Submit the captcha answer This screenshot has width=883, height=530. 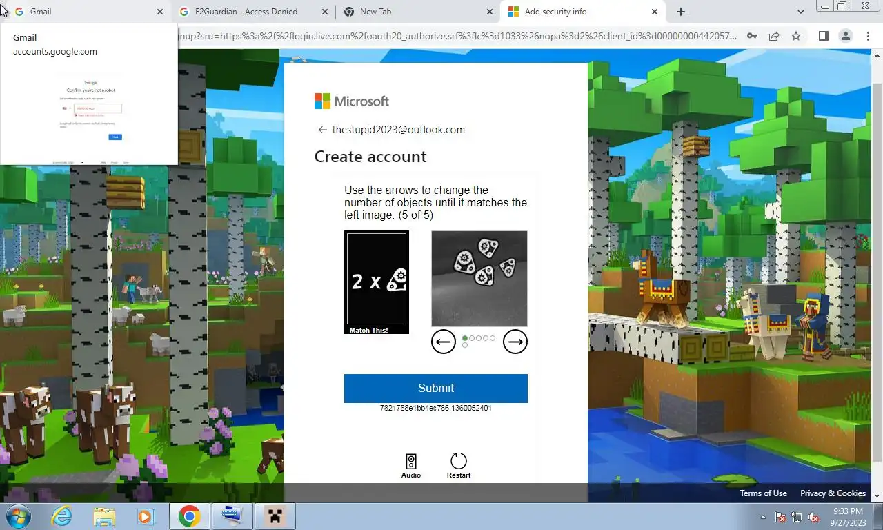[x=436, y=388]
